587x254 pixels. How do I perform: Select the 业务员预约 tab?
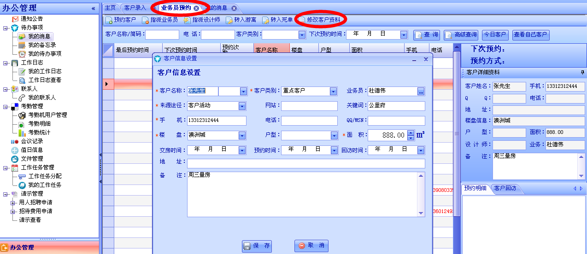pos(176,8)
